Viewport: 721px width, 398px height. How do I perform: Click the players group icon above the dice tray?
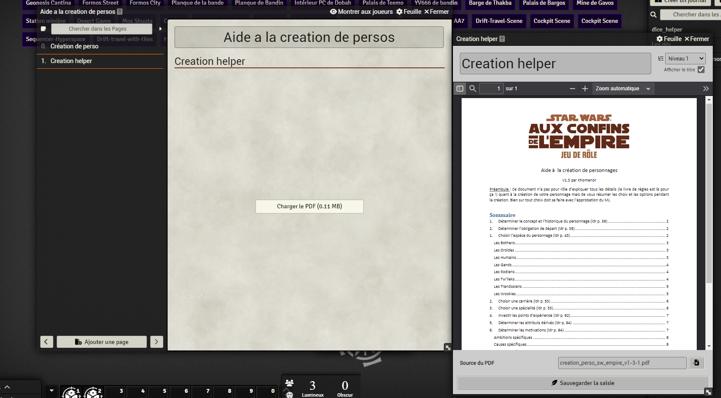[290, 383]
